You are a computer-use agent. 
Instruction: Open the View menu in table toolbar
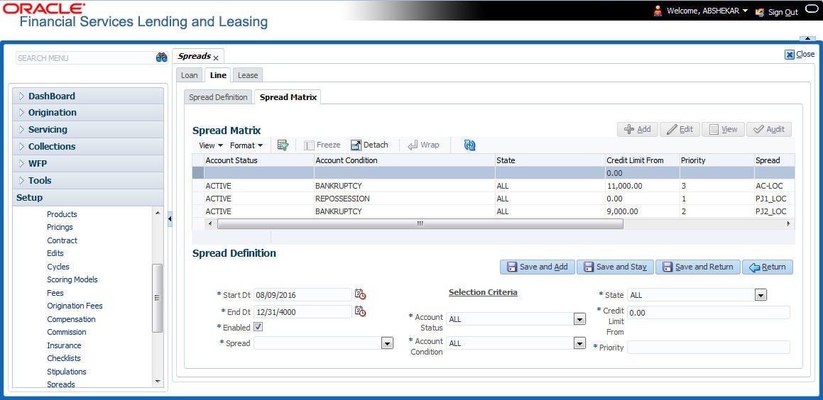pos(211,145)
